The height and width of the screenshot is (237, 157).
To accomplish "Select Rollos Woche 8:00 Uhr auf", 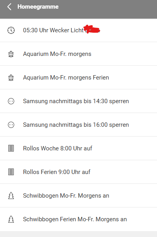I will [78, 148].
